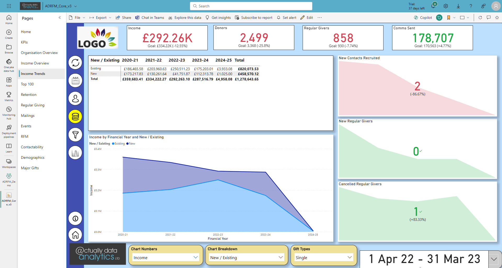Viewport: 502px width, 268px height.
Task: Click the Get insights button
Action: tap(218, 18)
